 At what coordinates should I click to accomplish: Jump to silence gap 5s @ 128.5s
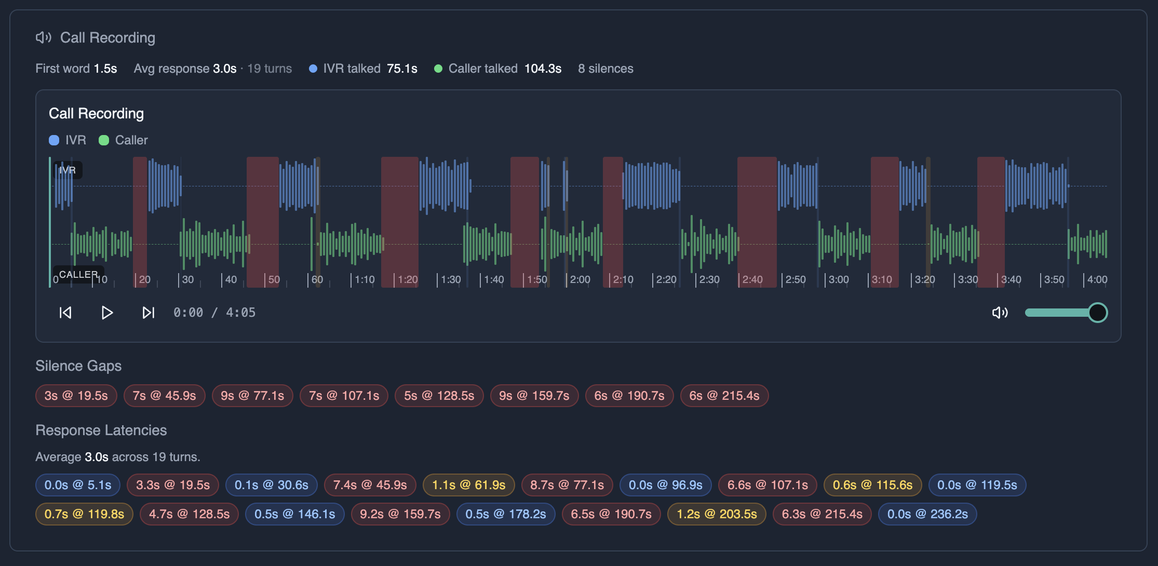(439, 396)
